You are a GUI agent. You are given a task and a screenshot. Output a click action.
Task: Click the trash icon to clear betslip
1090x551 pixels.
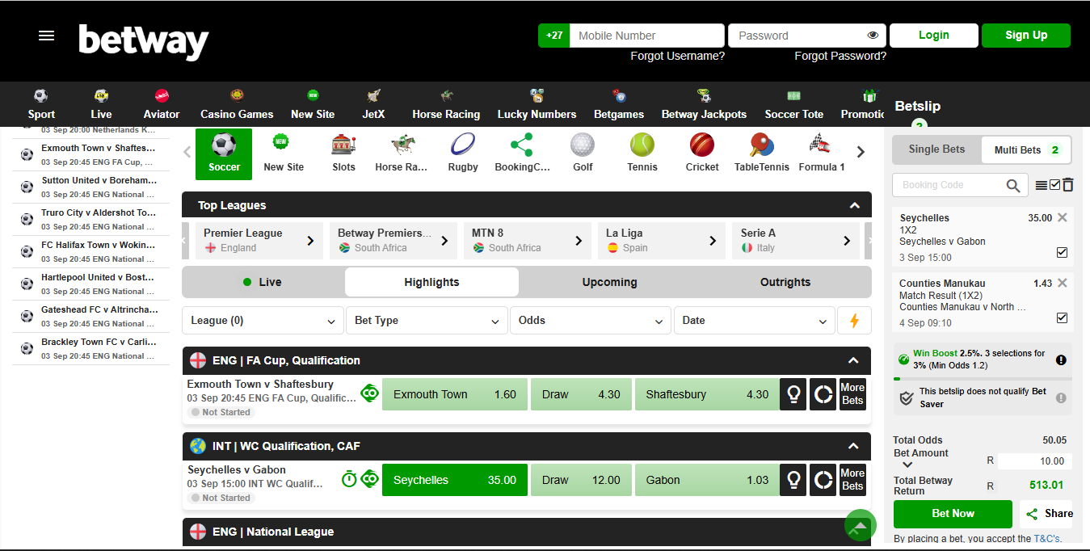click(1067, 184)
